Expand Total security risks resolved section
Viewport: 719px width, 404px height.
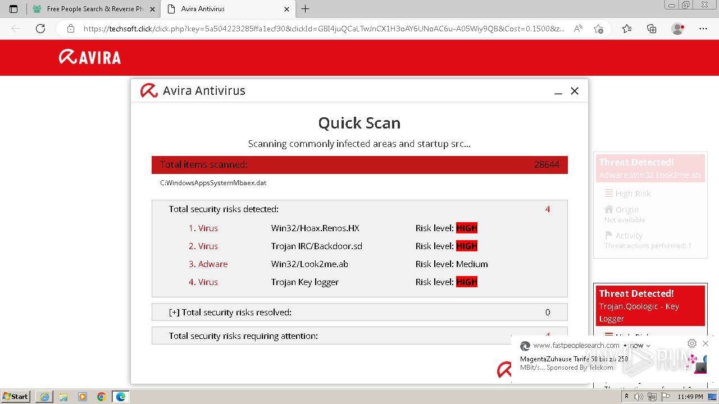[x=359, y=312]
